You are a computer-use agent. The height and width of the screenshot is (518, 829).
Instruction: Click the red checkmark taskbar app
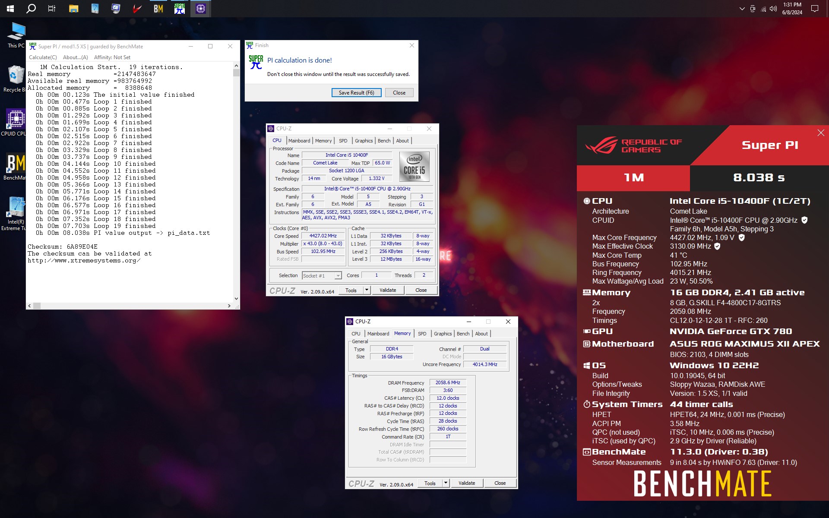click(137, 9)
